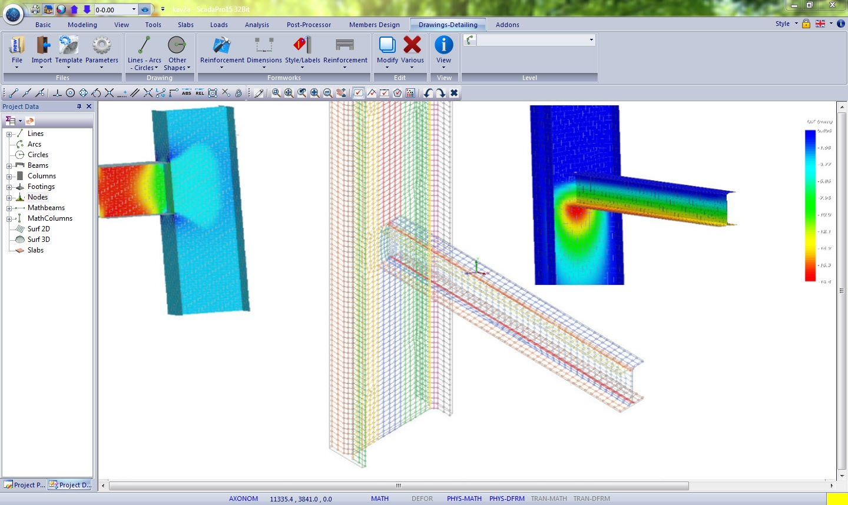The width and height of the screenshot is (848, 505).
Task: Click the red X Various icon
Action: (x=412, y=46)
